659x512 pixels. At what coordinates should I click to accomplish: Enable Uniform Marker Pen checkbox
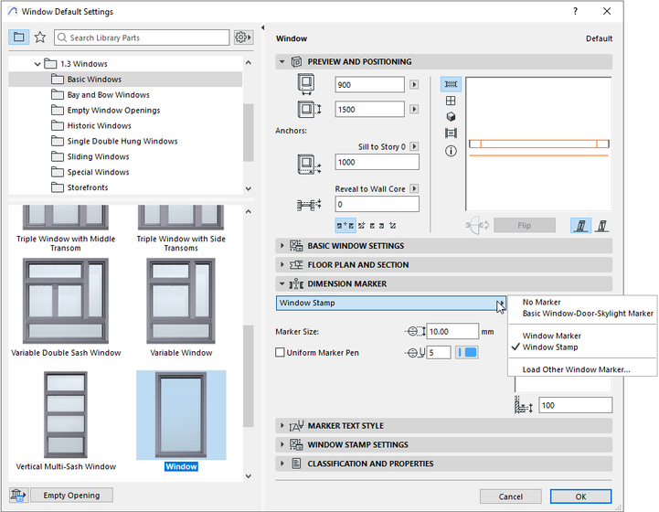click(281, 352)
